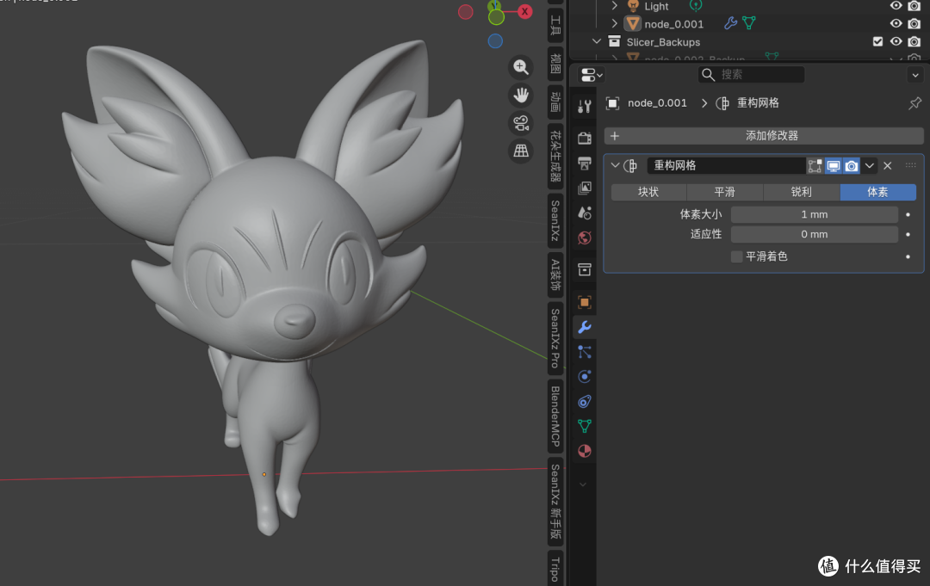Image resolution: width=930 pixels, height=586 pixels.
Task: Open the Render properties tab icon
Action: click(584, 138)
